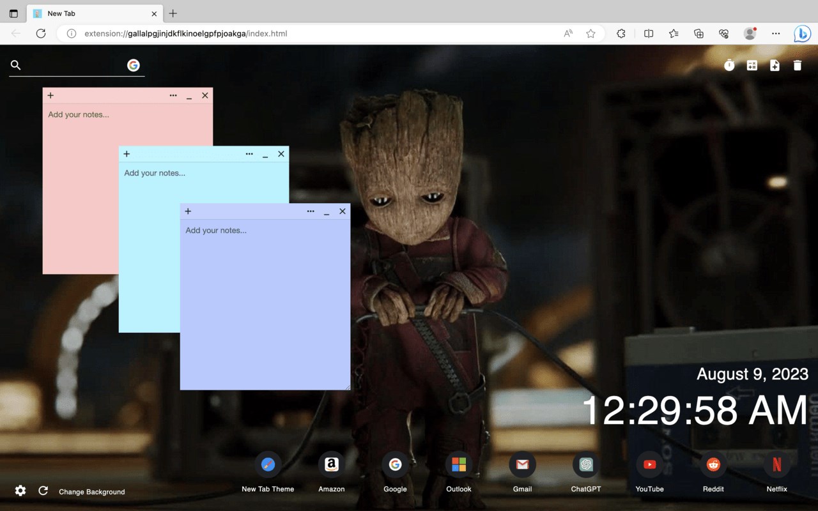The image size is (818, 511).
Task: Open the new tab settings gear
Action: (20, 491)
